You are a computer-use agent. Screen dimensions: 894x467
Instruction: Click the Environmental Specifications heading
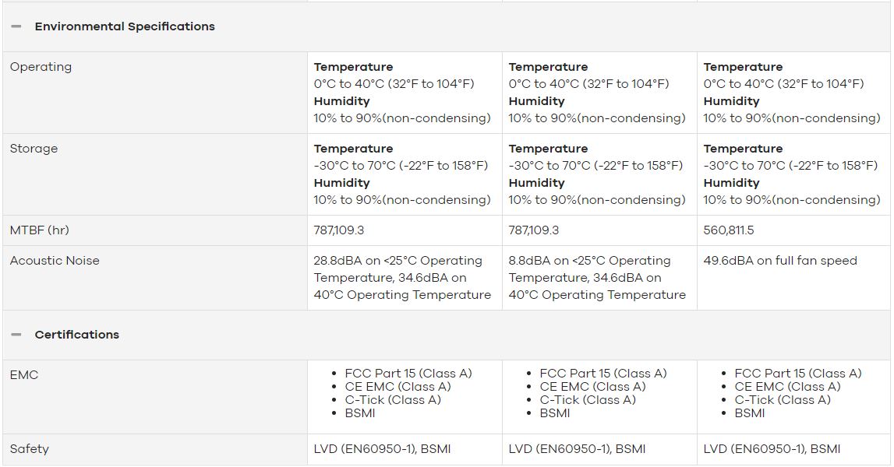click(124, 26)
